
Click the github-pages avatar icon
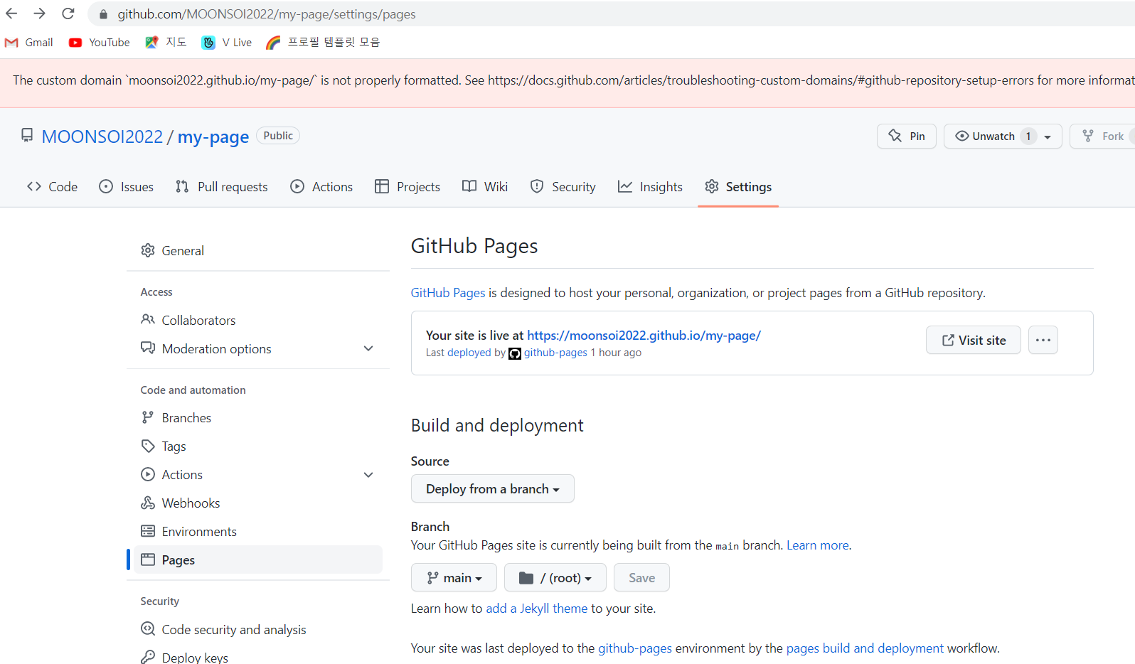(515, 353)
